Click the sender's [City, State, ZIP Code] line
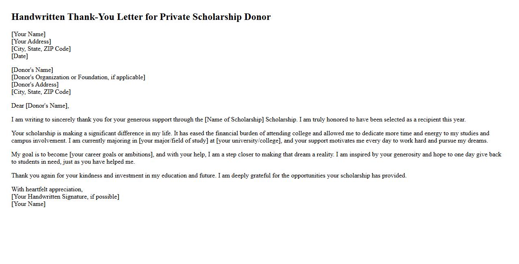519x264 pixels. 41,49
